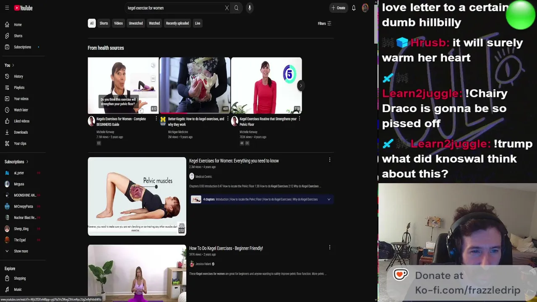The width and height of the screenshot is (537, 302).
Task: Open the notifications bell
Action: [x=354, y=8]
